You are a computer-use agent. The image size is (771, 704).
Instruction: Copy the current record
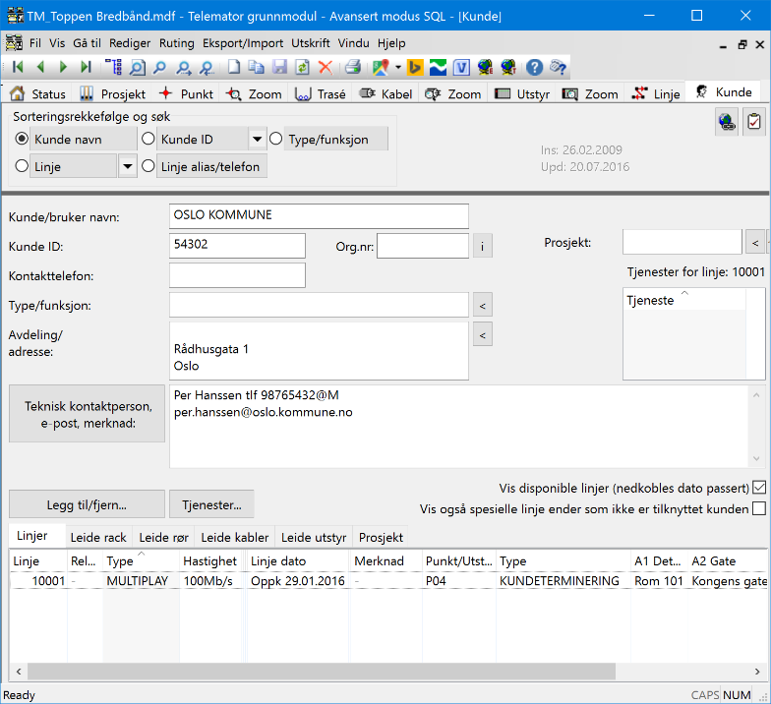pyautogui.click(x=256, y=67)
